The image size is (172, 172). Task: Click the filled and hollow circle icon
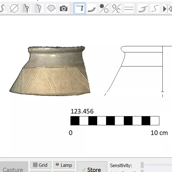[x=104, y=8]
